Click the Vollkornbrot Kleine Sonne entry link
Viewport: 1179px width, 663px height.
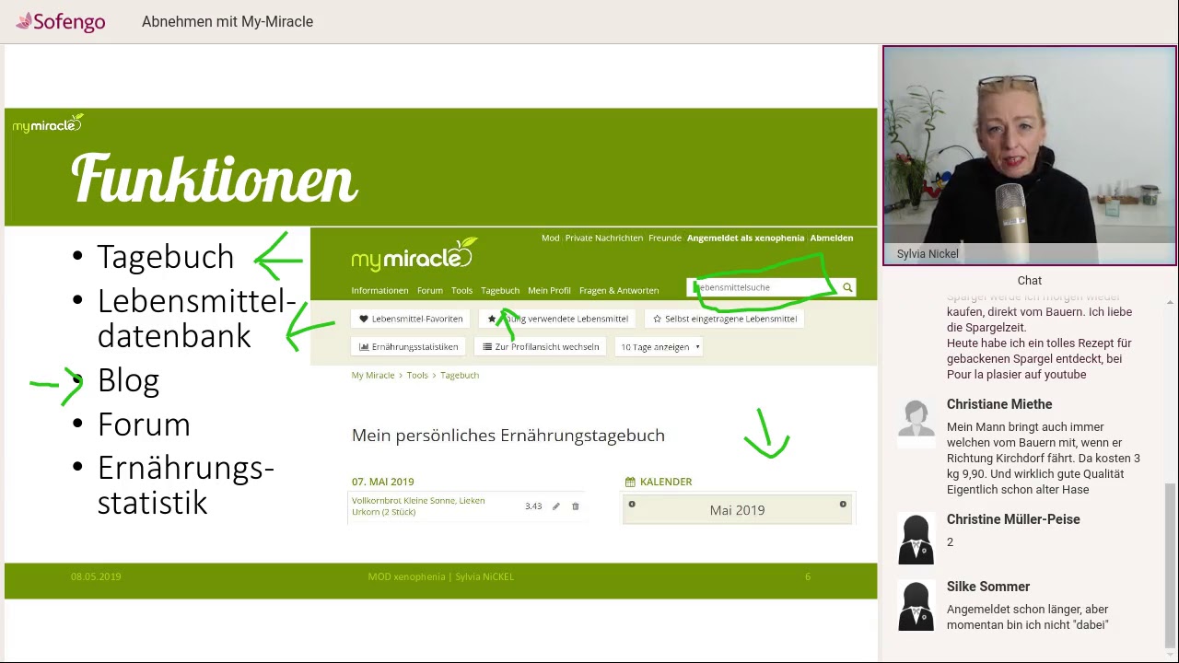[418, 506]
